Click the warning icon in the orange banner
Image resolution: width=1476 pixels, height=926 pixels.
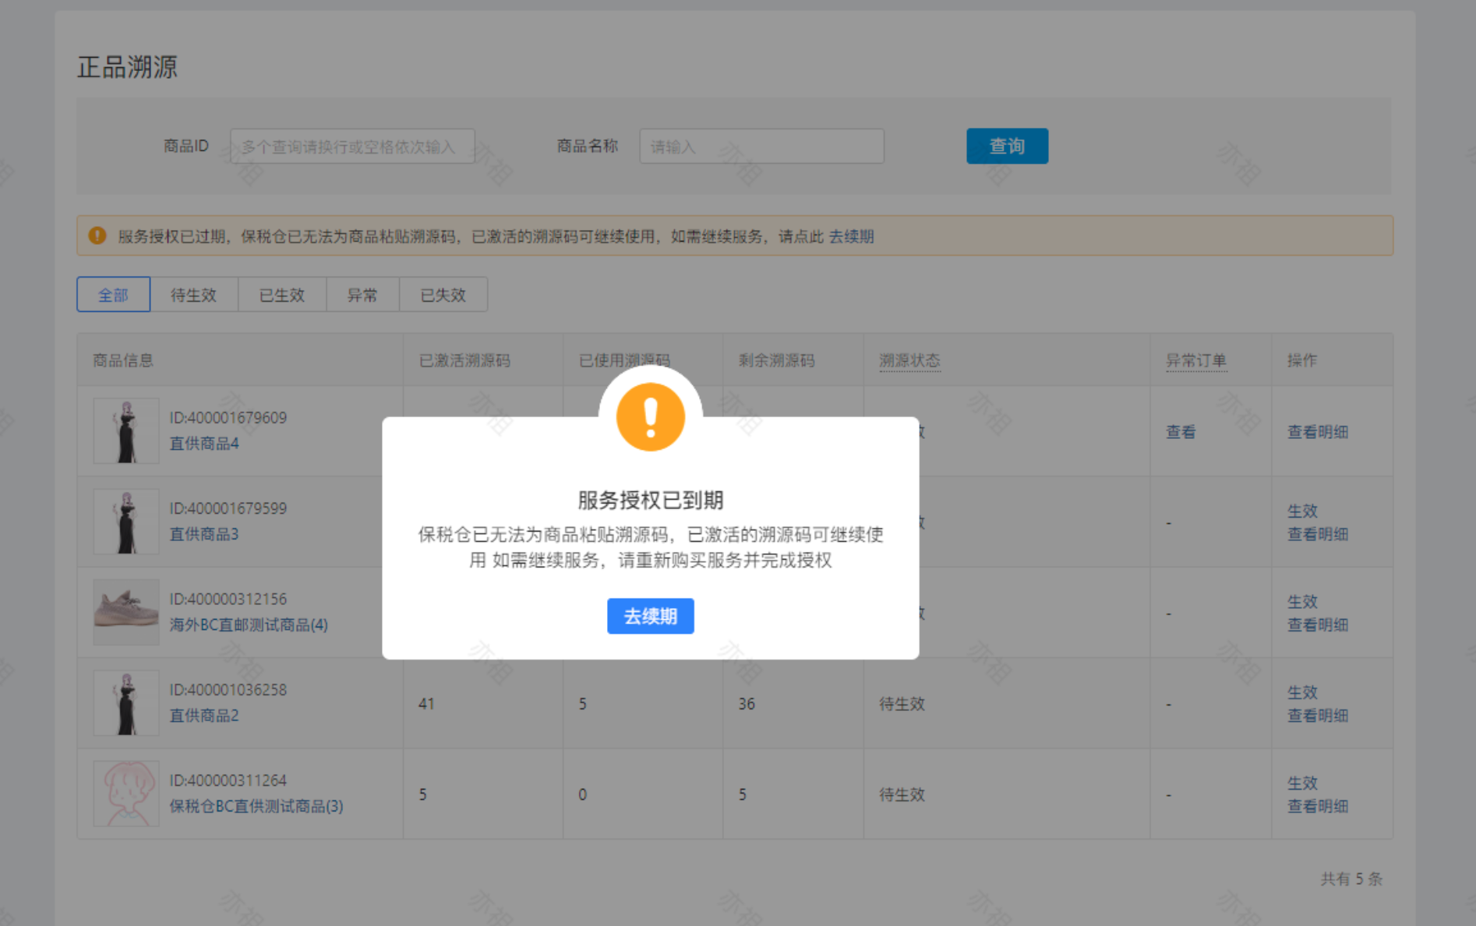97,235
